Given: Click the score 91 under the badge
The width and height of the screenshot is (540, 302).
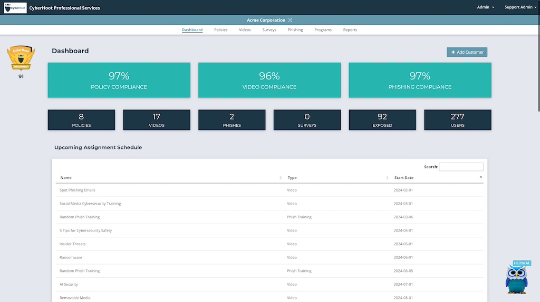Looking at the screenshot, I should click(x=21, y=76).
